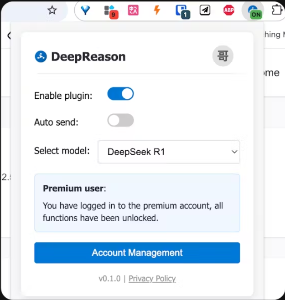Turn off the Enable plugin toggle
This screenshot has width=285, height=300.
[120, 94]
